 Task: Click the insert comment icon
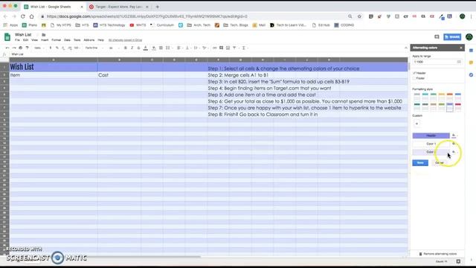click(222, 48)
